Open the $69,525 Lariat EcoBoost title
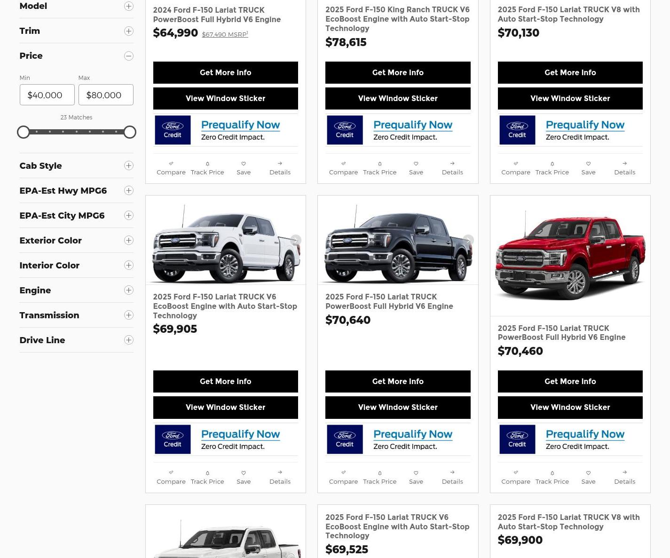670x558 pixels. point(397,527)
